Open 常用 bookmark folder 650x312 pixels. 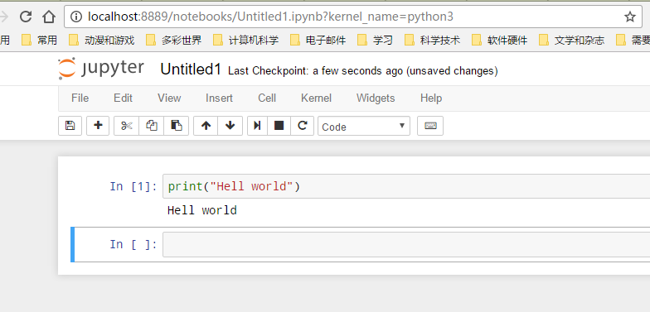40,40
